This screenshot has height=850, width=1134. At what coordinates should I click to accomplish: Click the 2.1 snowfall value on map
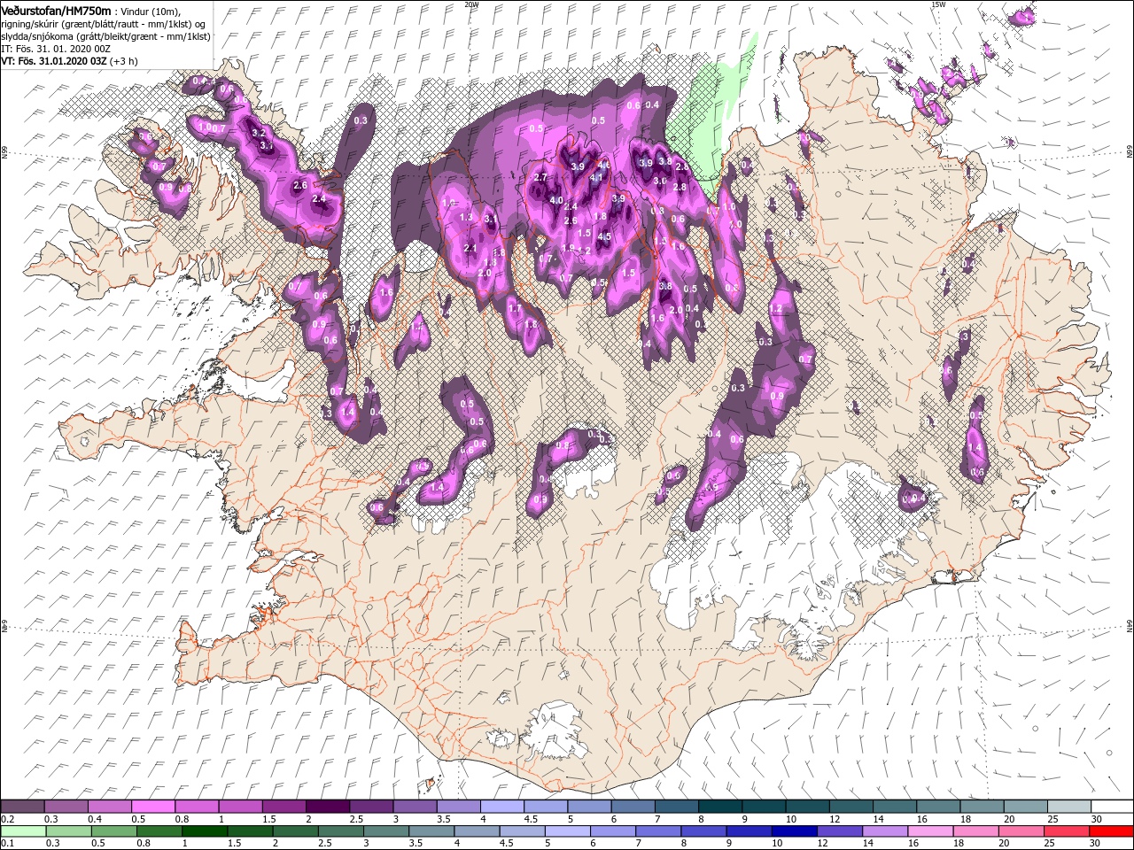pyautogui.click(x=470, y=249)
